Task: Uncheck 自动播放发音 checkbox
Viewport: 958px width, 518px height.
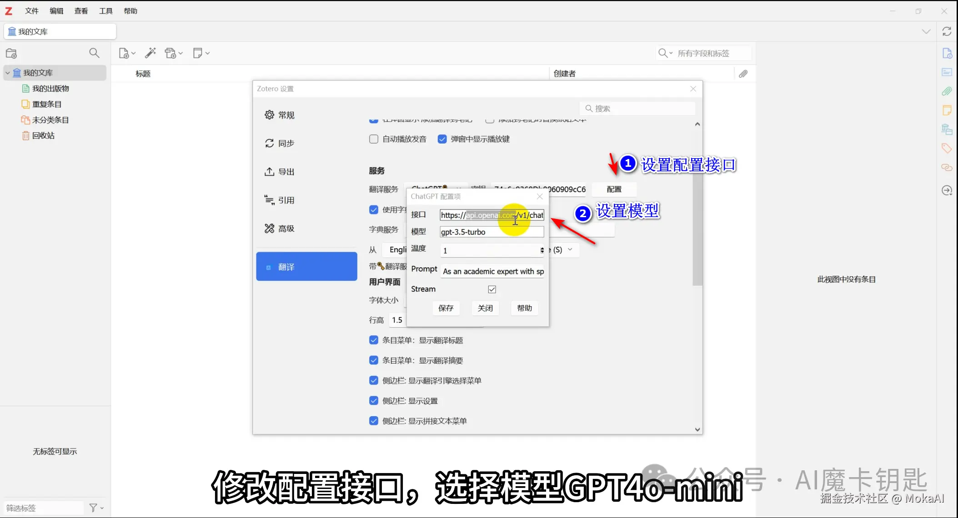Action: (x=373, y=139)
